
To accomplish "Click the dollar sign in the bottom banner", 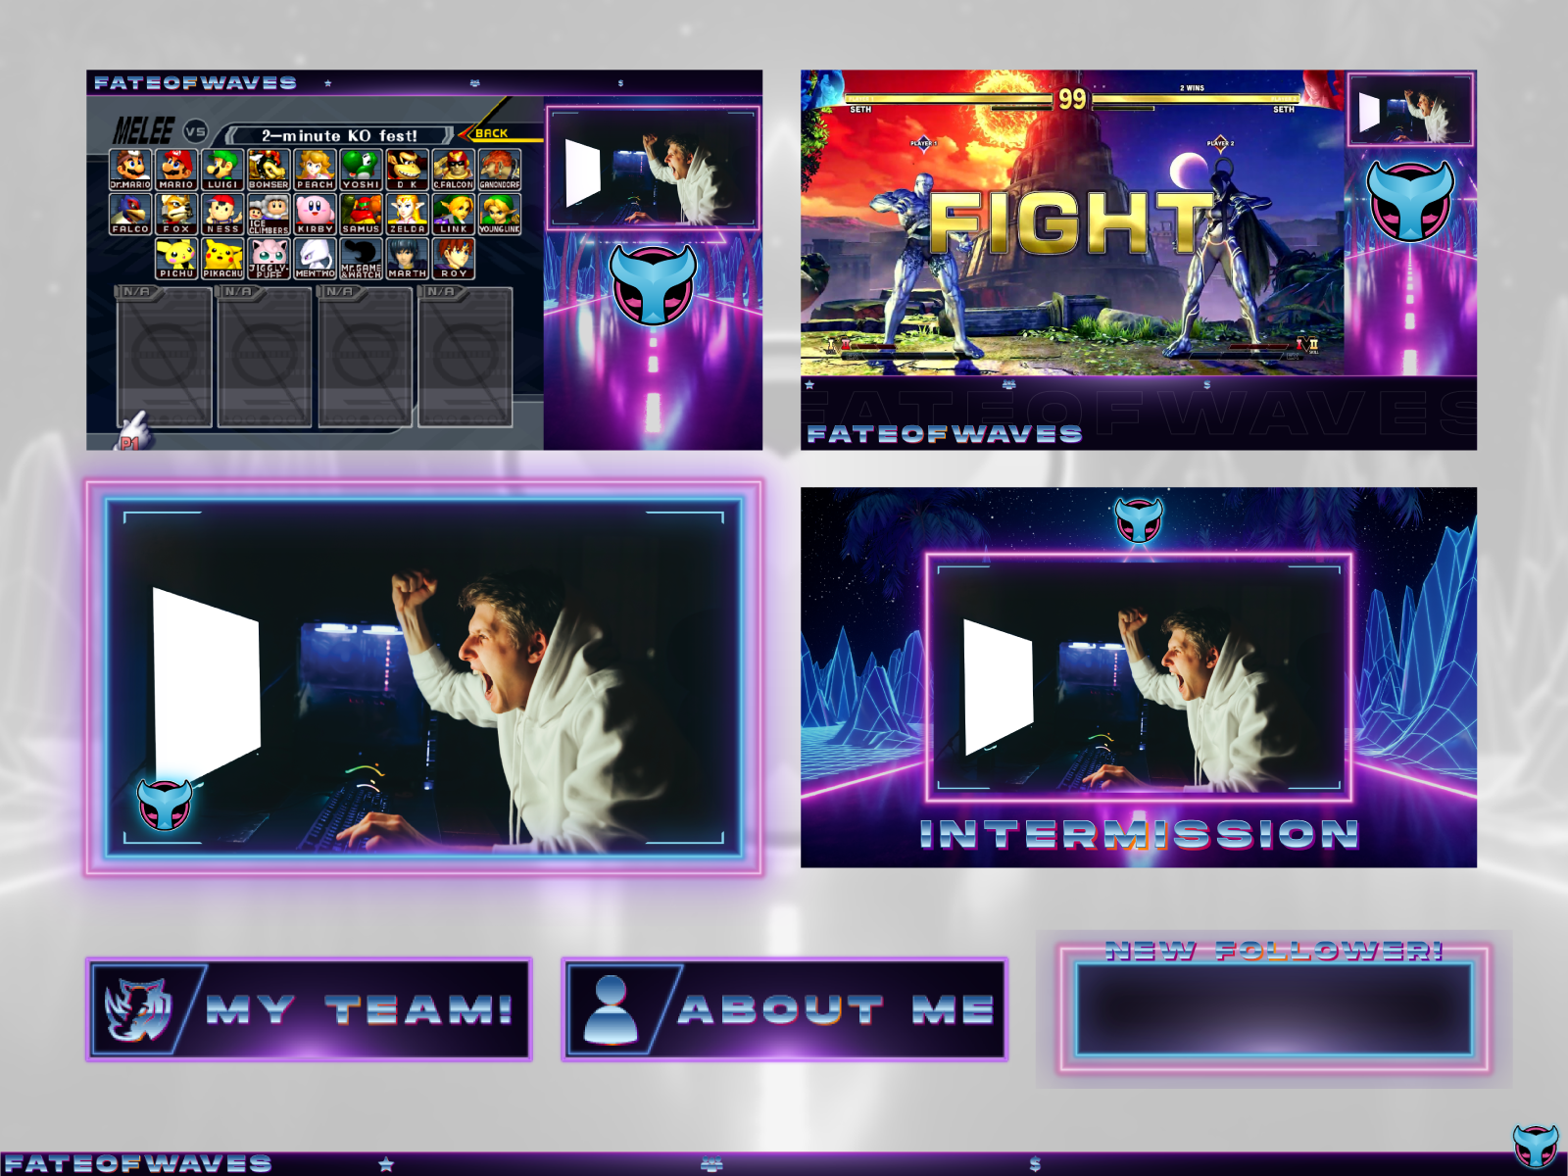I will coord(1035,1164).
